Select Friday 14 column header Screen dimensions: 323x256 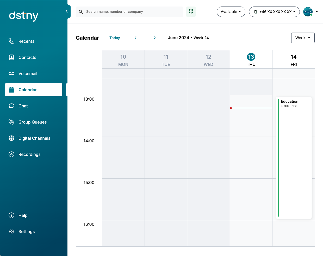tap(294, 60)
